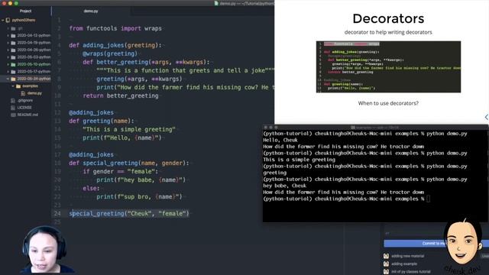Click the Atom window's green zoom button
The width and height of the screenshot is (489, 275).
[16, 3]
